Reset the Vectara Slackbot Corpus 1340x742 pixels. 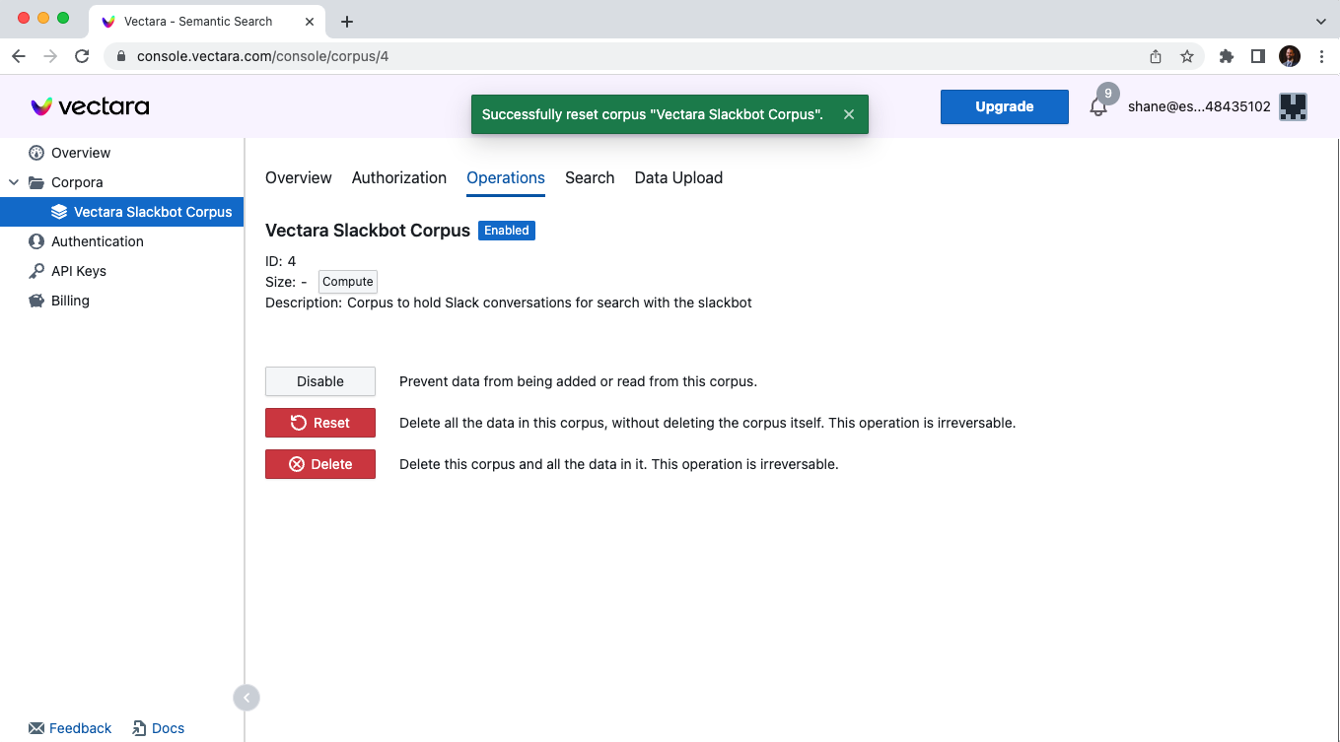pos(319,422)
